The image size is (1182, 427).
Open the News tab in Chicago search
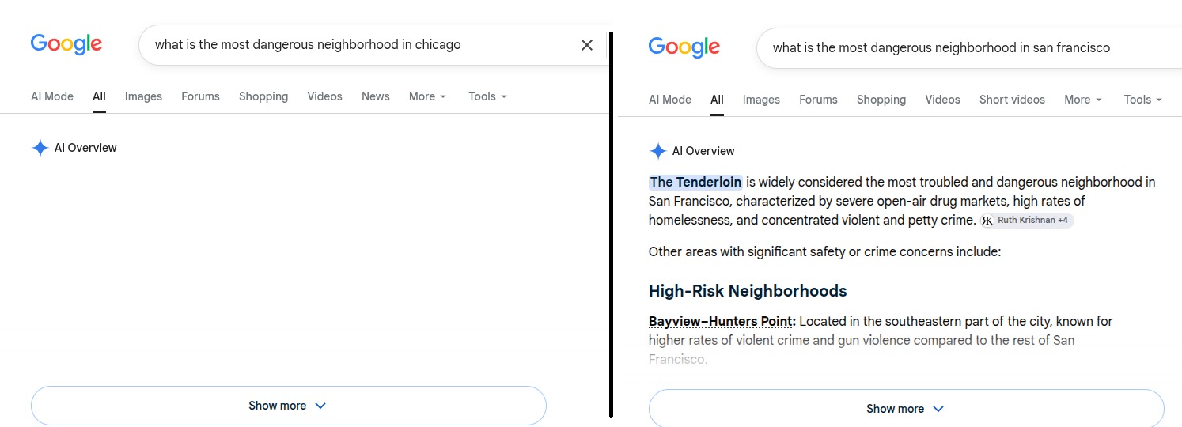tap(376, 96)
